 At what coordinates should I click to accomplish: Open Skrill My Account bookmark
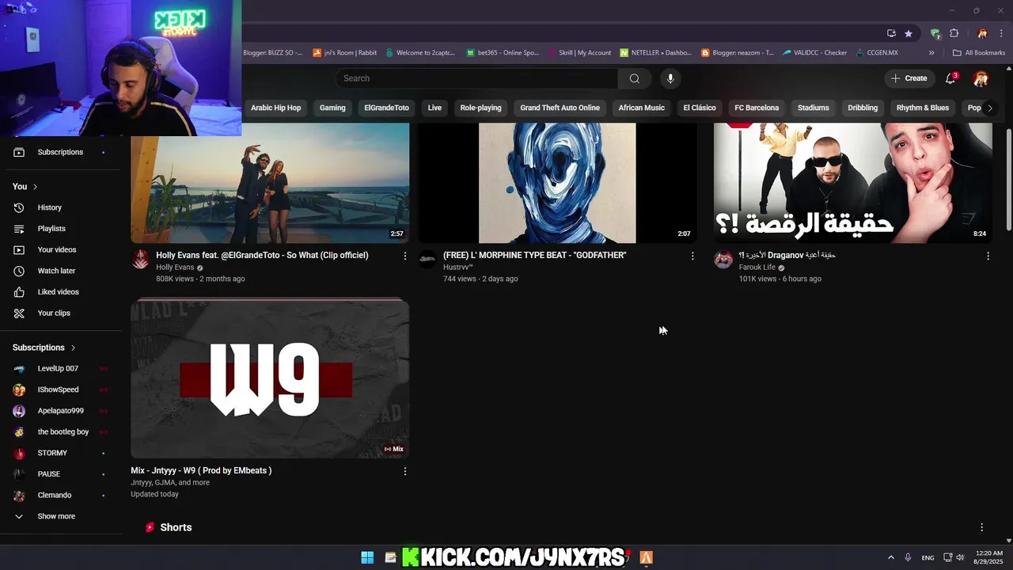point(579,53)
